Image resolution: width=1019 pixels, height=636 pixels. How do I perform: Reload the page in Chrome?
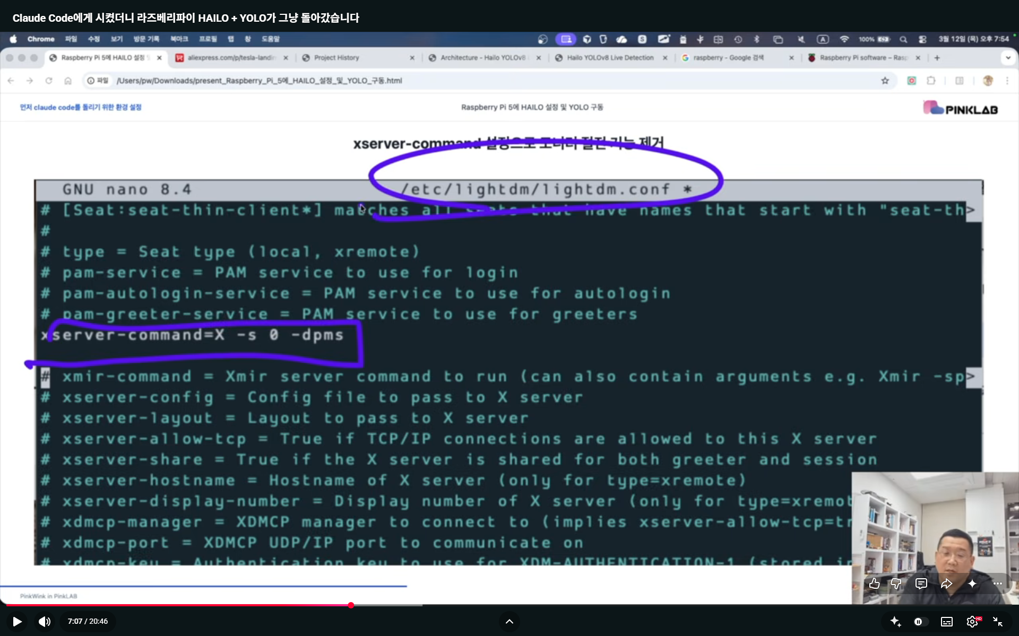(x=49, y=81)
